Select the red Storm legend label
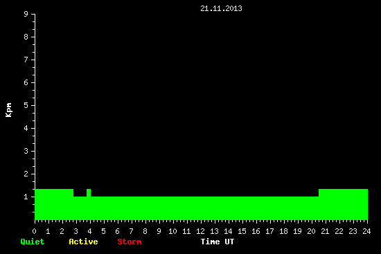 [130, 242]
